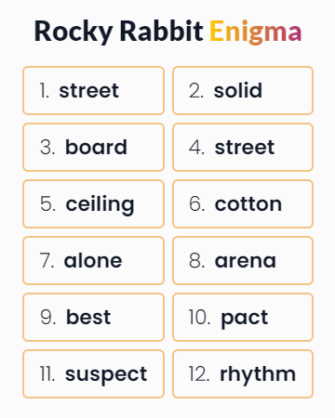Click the Rocky Rabbit Enigma title
Viewport: 335px width, 418px height.
point(167,32)
